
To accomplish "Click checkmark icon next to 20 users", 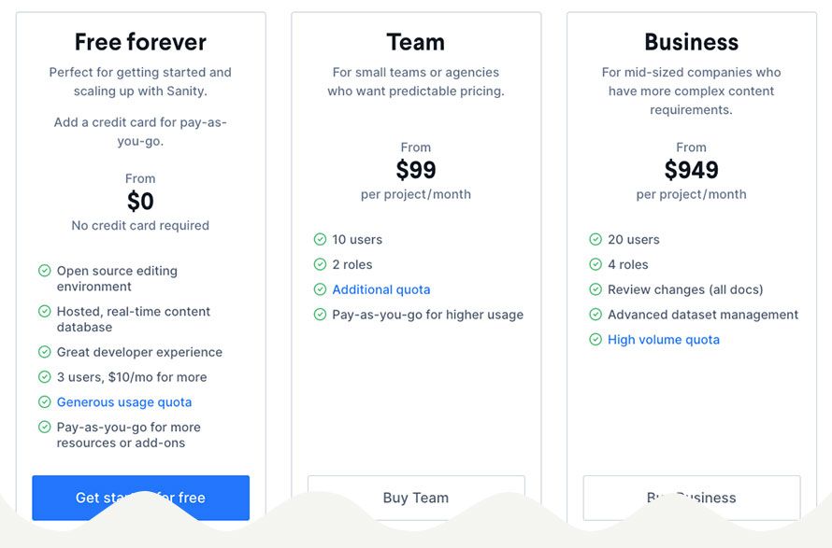I will (595, 240).
